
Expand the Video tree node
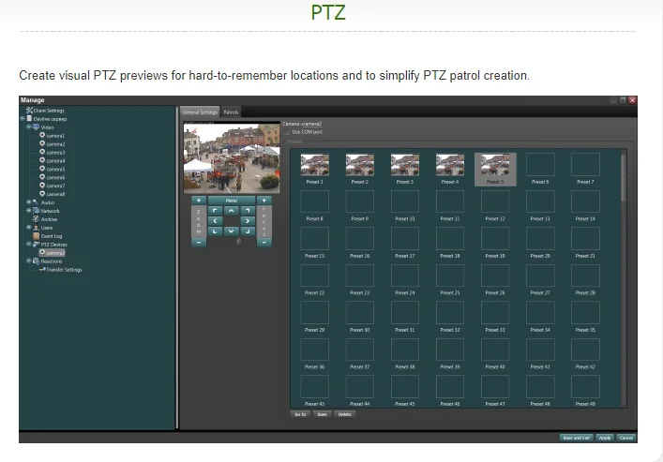point(28,127)
